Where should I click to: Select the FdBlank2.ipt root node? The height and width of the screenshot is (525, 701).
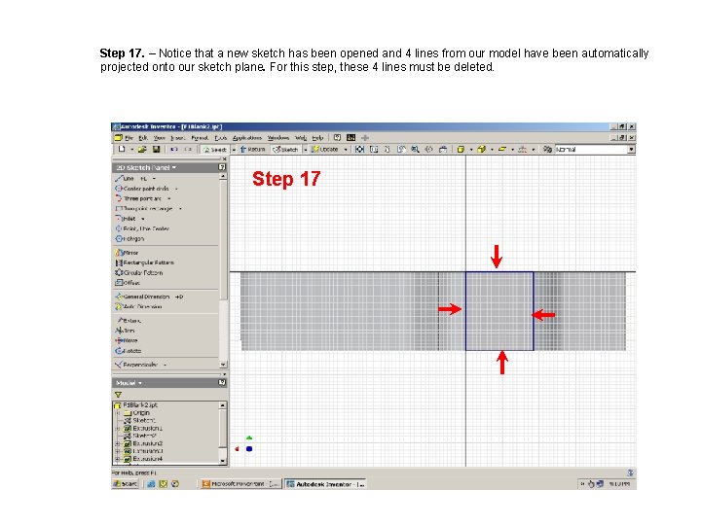click(x=136, y=405)
